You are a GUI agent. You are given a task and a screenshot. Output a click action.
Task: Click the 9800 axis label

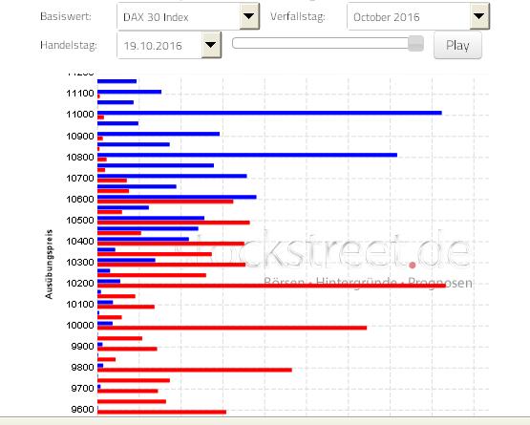pyautogui.click(x=82, y=367)
